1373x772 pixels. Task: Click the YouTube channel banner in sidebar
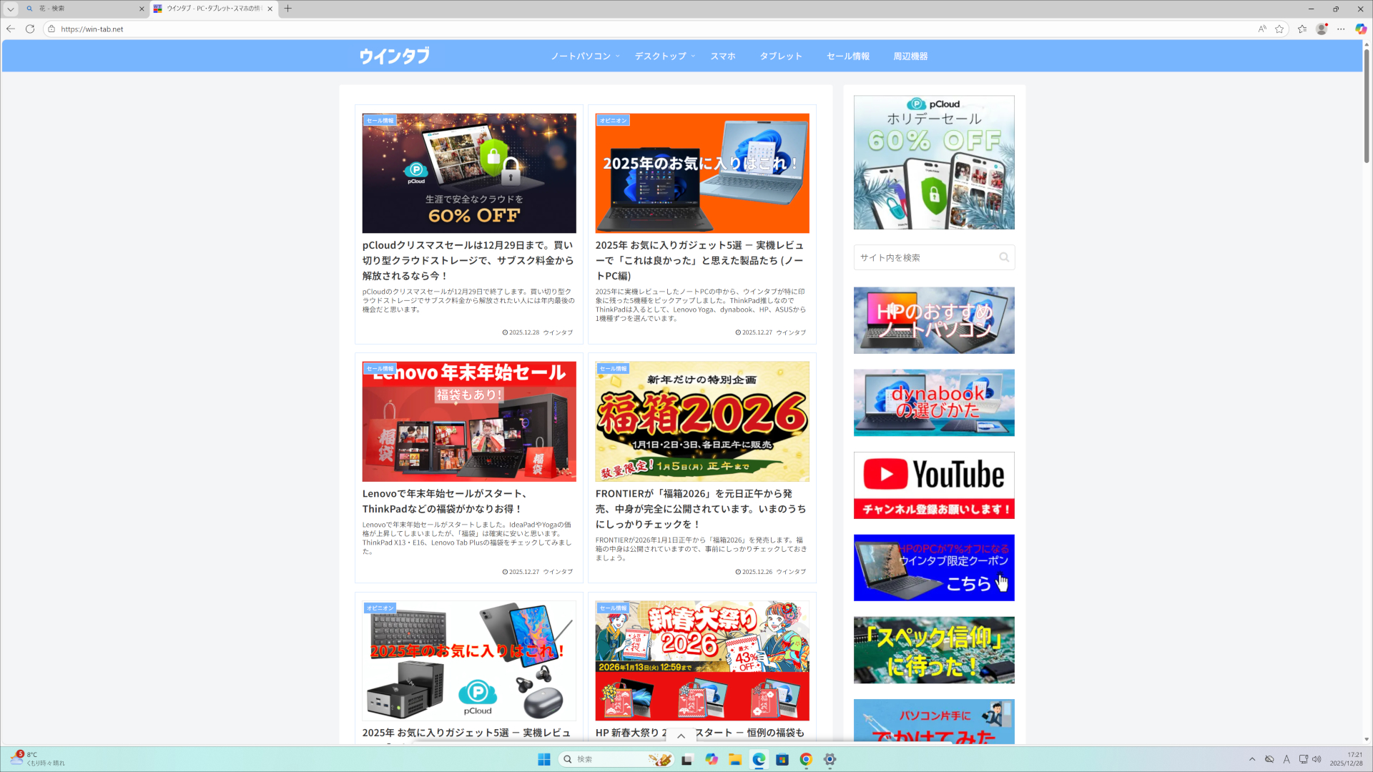[x=934, y=485]
